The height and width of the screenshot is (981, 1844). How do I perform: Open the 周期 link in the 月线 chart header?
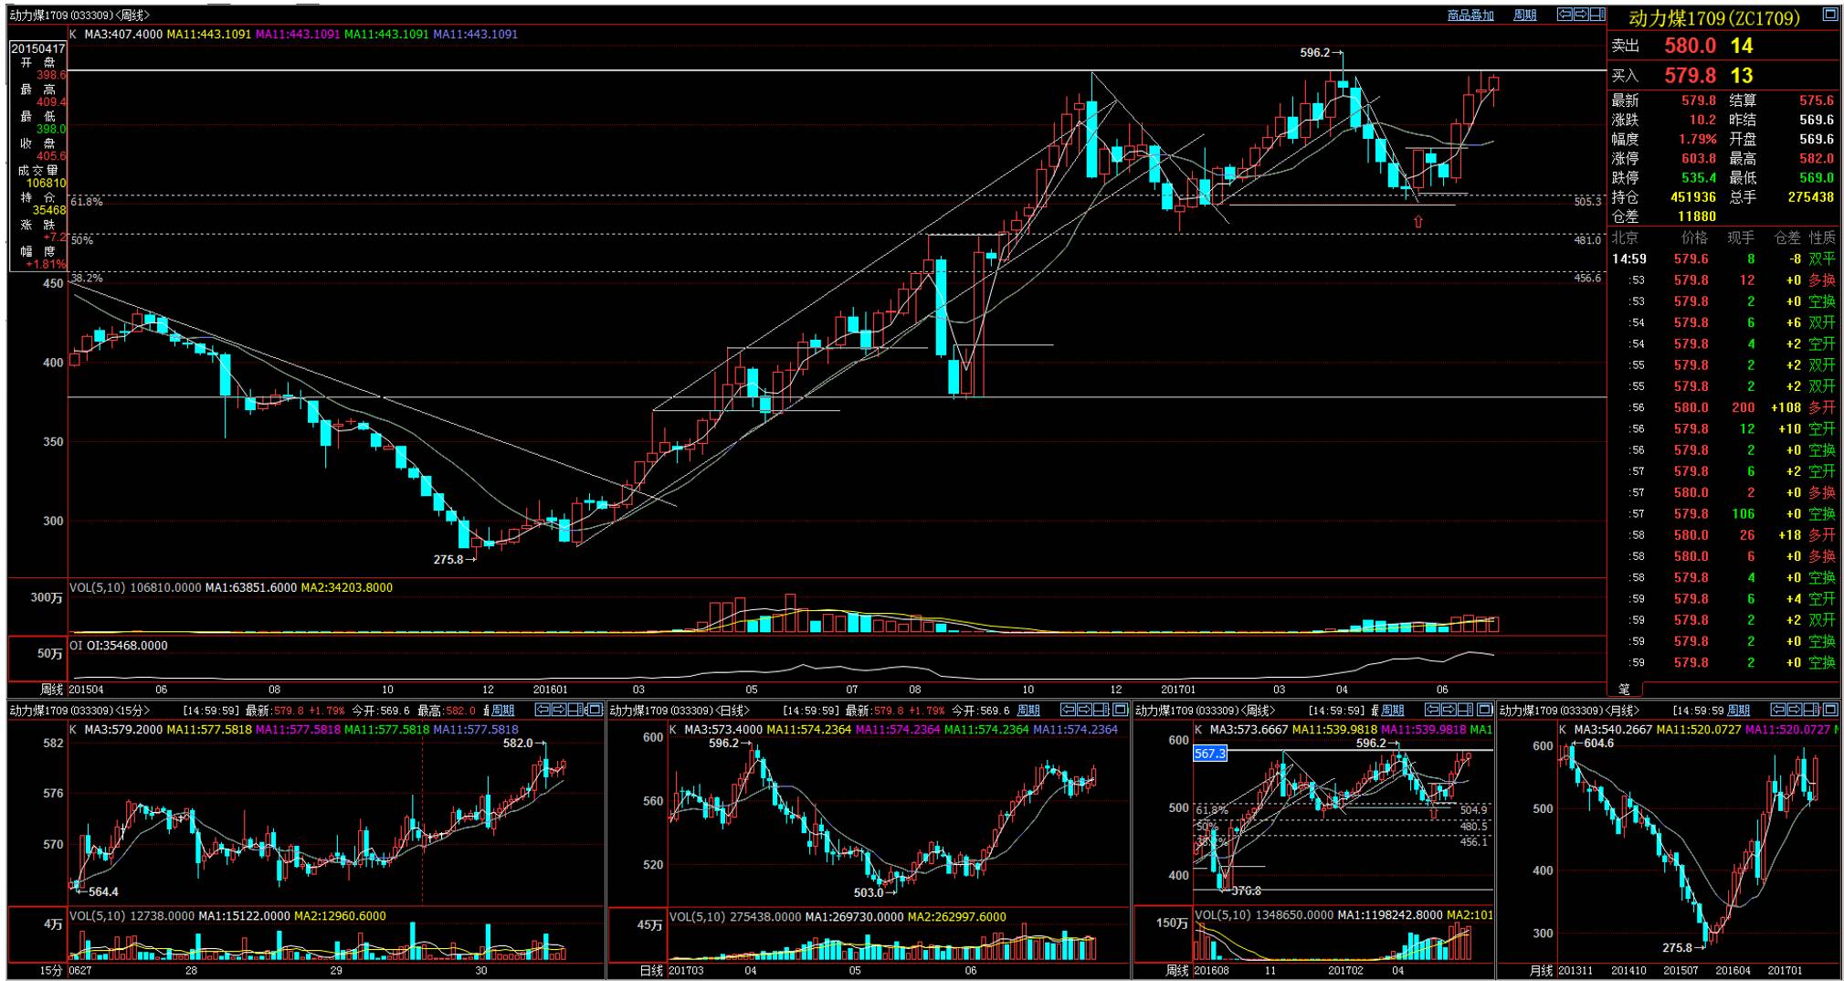pyautogui.click(x=1738, y=710)
